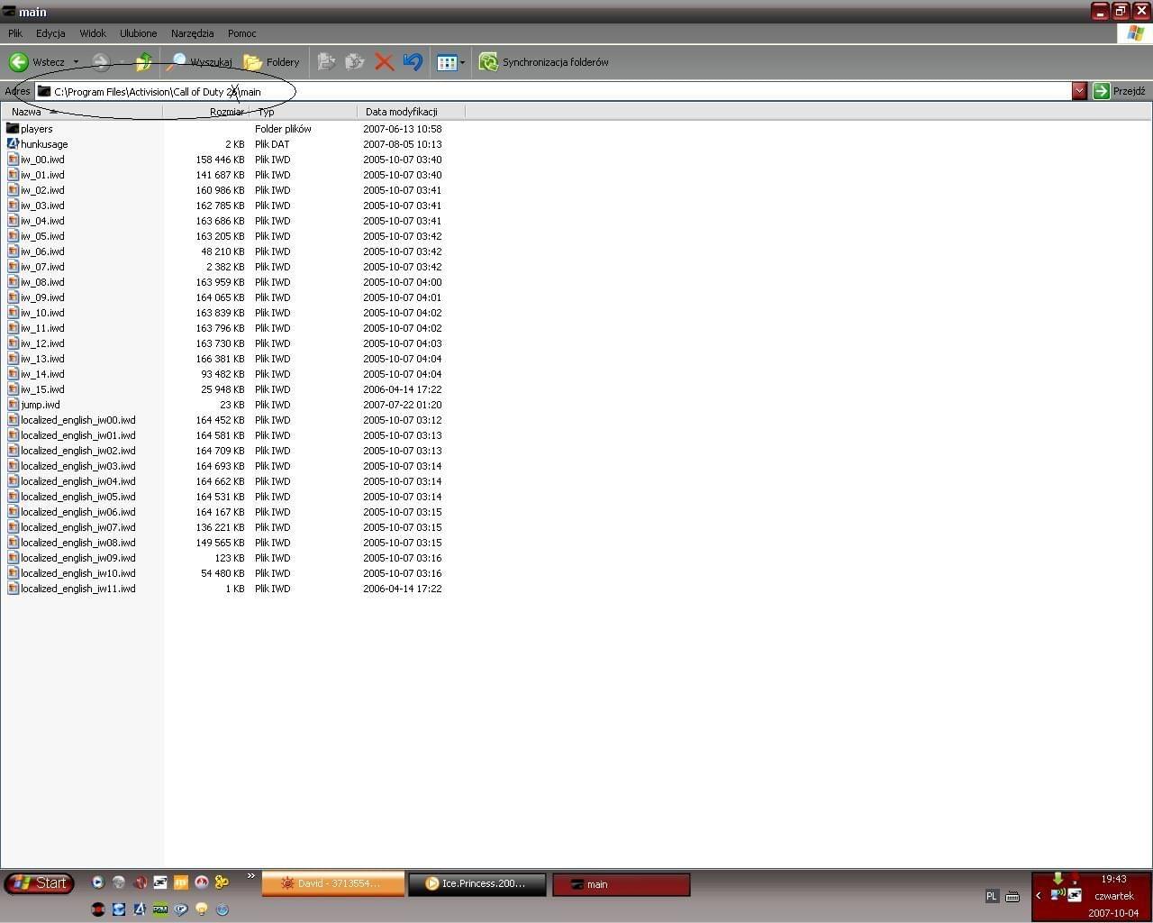Start Synchronizacja folderów
1153x923 pixels.
tap(544, 62)
